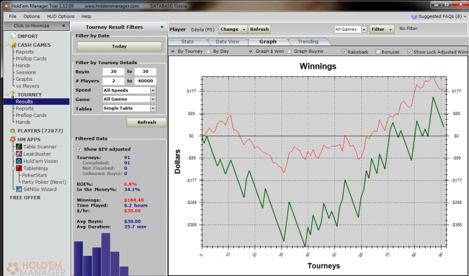Select Sessions under CASH GAMES
Image resolution: width=469 pixels, height=276 pixels.
tap(25, 72)
